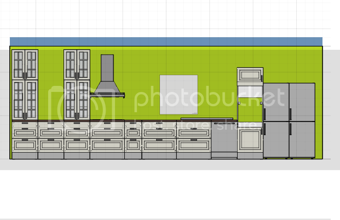Select the base cabinet door under oven tower

pyautogui.click(x=250, y=140)
